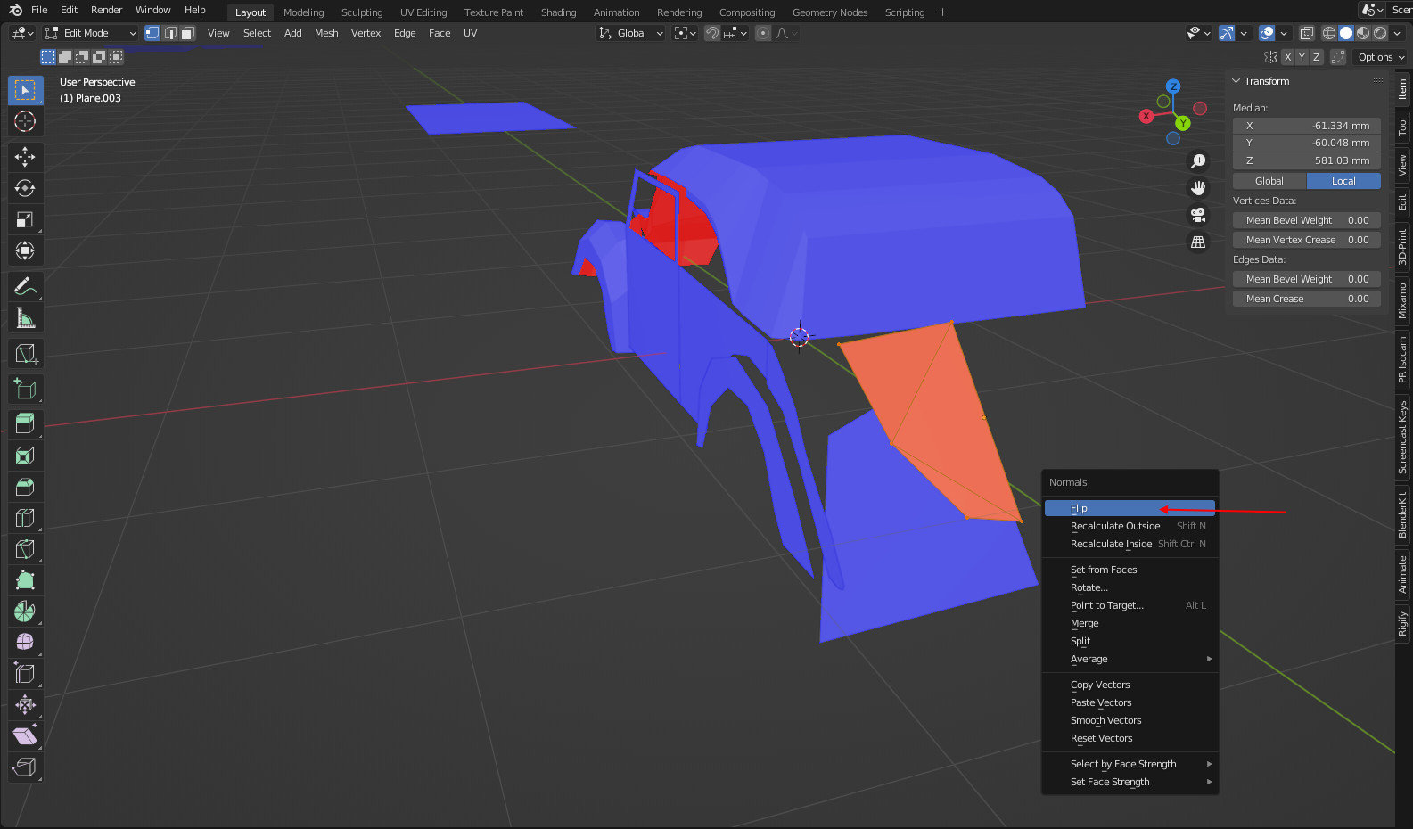
Task: Switch perspective/orthographic grid icon
Action: pos(1198,242)
